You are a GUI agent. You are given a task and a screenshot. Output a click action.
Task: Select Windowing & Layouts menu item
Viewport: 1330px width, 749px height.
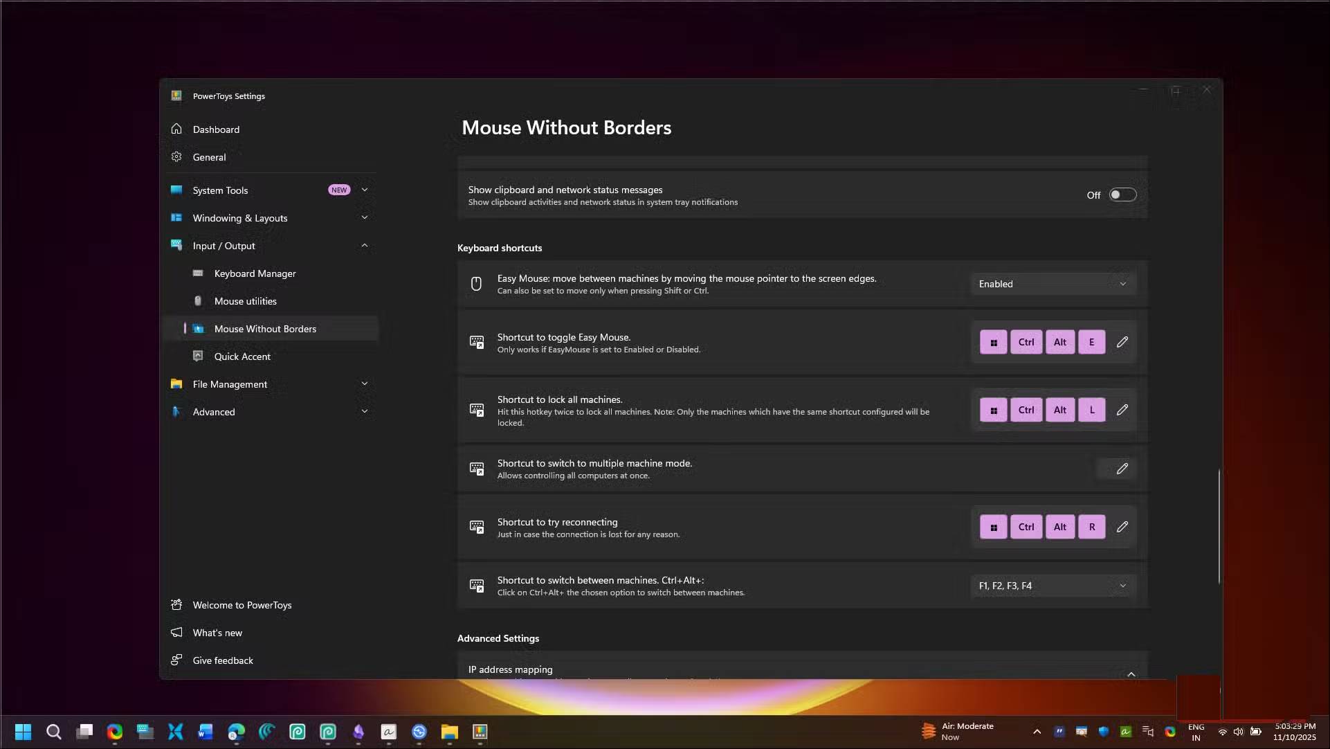point(239,218)
